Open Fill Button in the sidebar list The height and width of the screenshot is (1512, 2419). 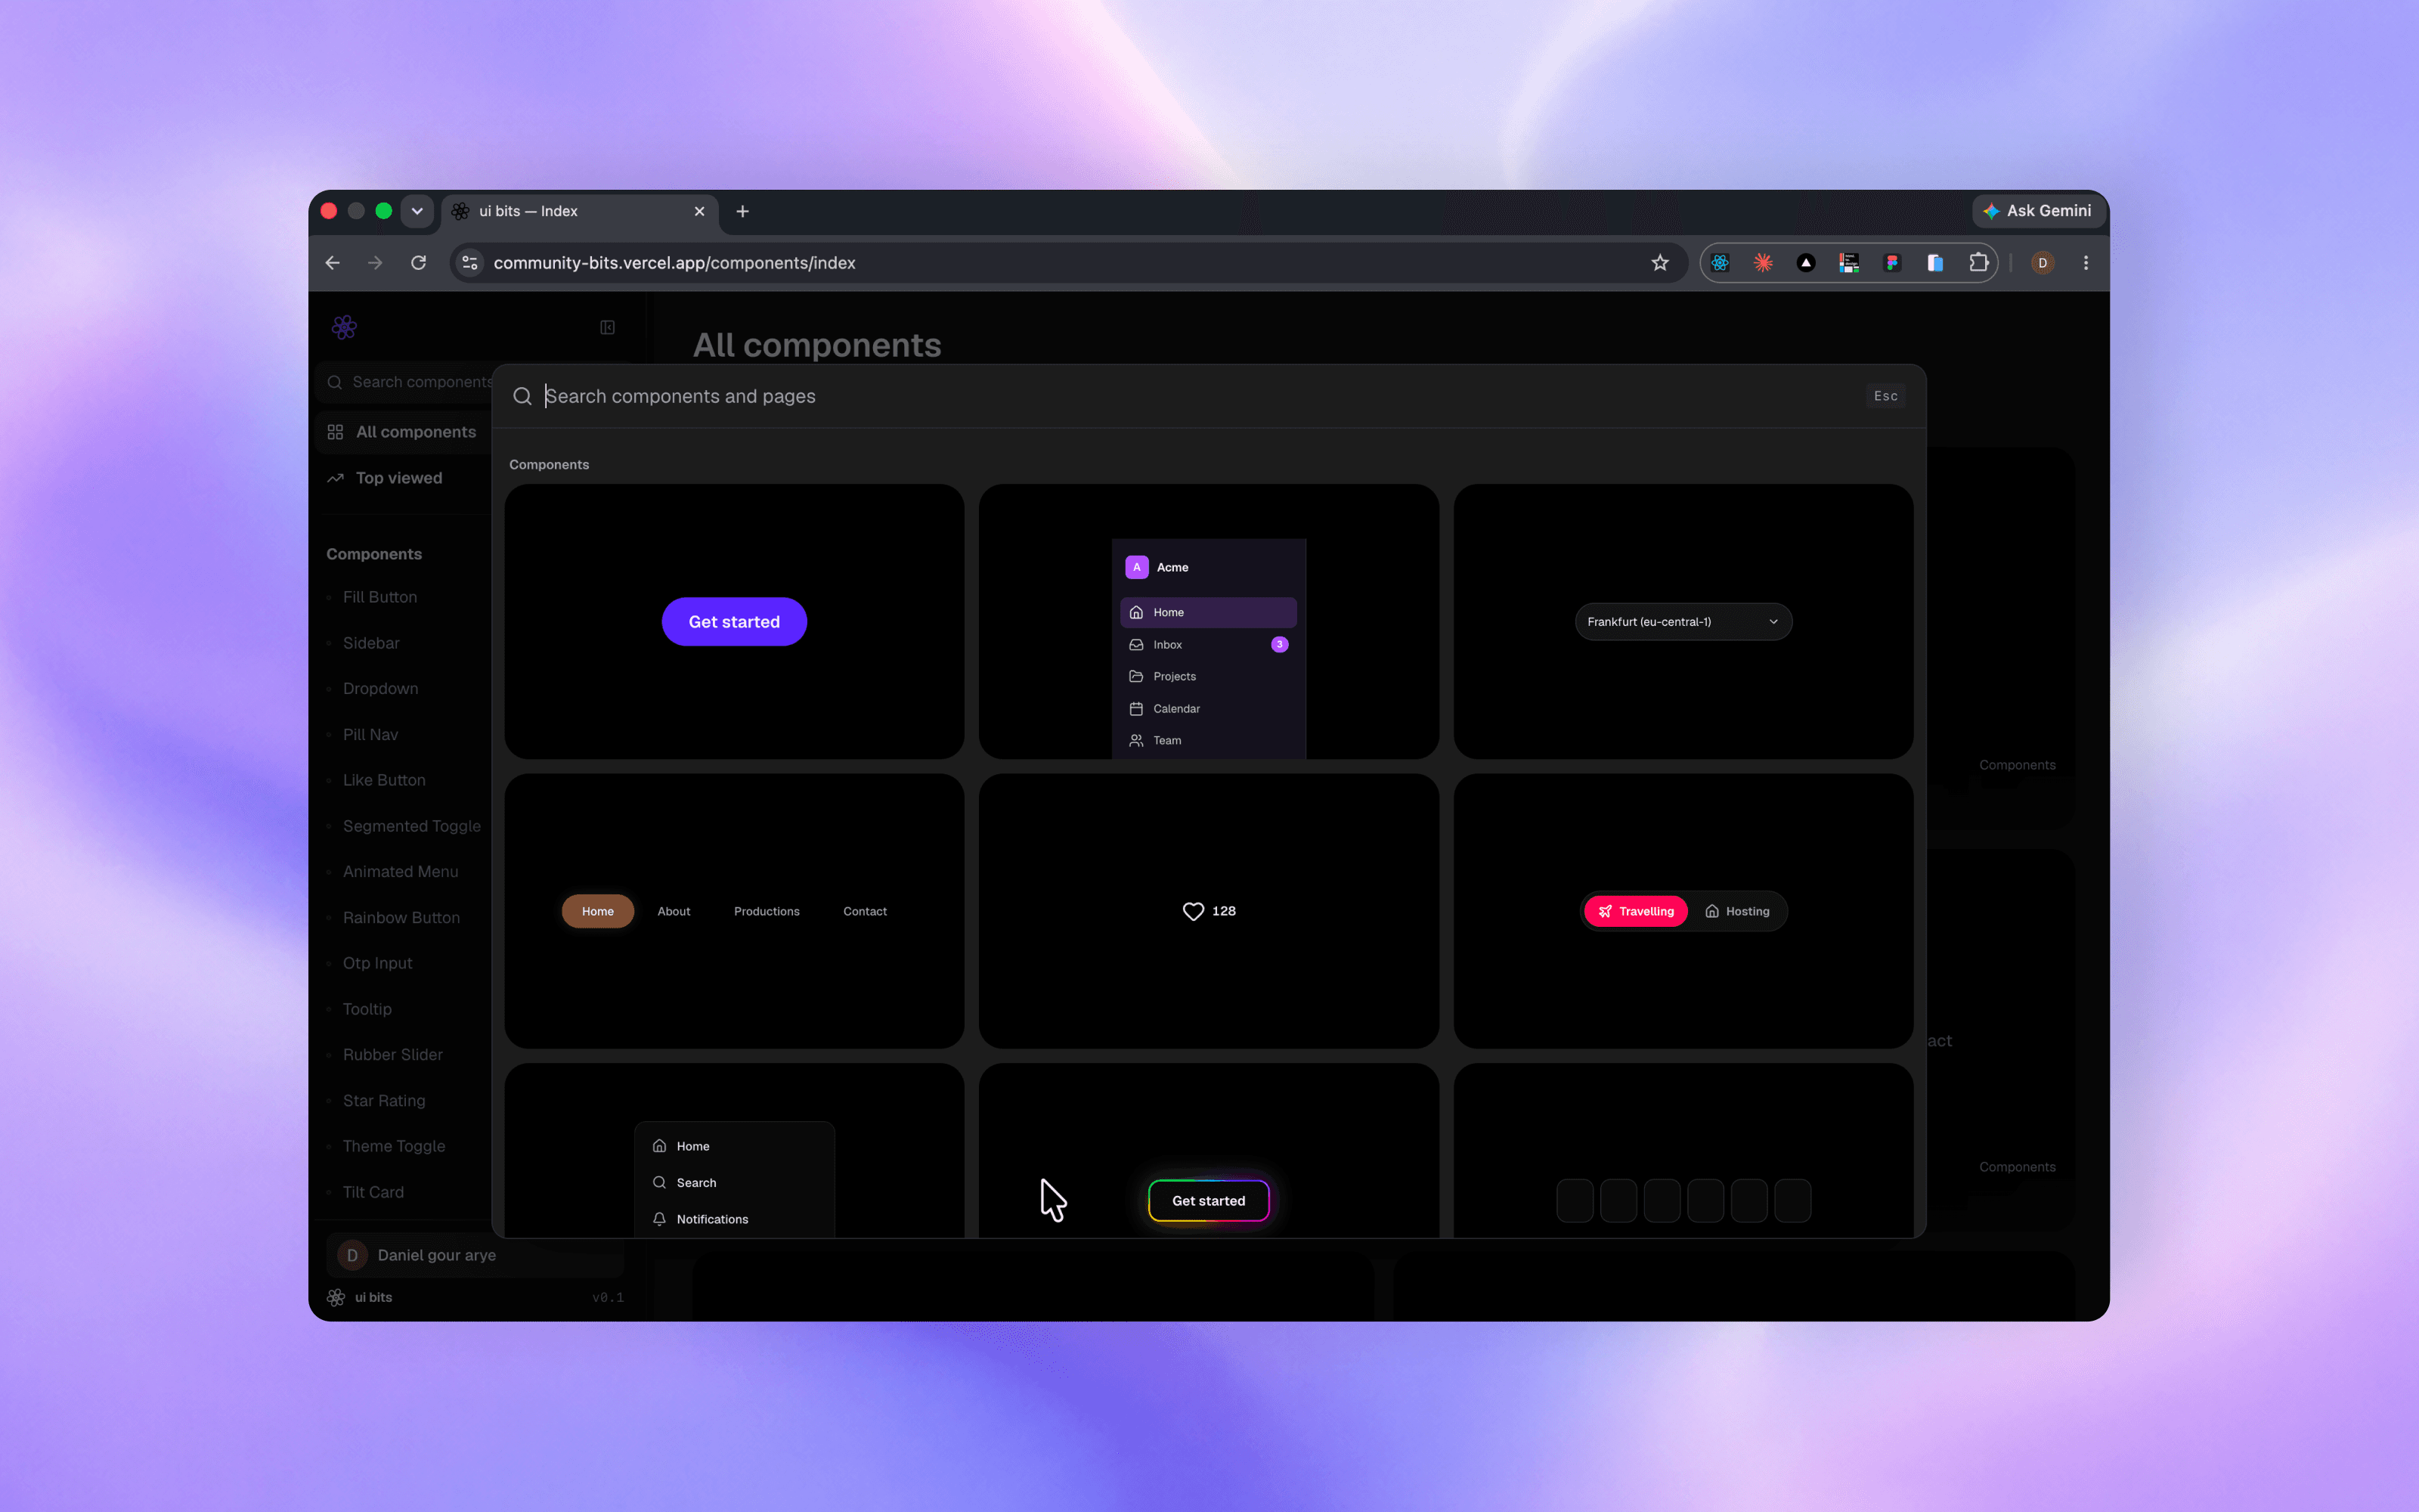(x=379, y=597)
